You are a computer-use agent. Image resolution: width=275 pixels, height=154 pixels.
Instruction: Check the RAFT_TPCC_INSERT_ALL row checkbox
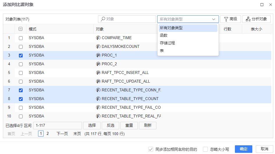click(21, 73)
